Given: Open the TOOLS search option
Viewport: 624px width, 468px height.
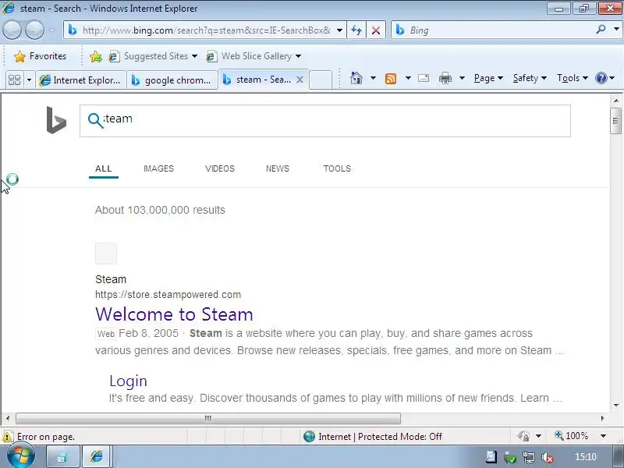Looking at the screenshot, I should coord(337,168).
